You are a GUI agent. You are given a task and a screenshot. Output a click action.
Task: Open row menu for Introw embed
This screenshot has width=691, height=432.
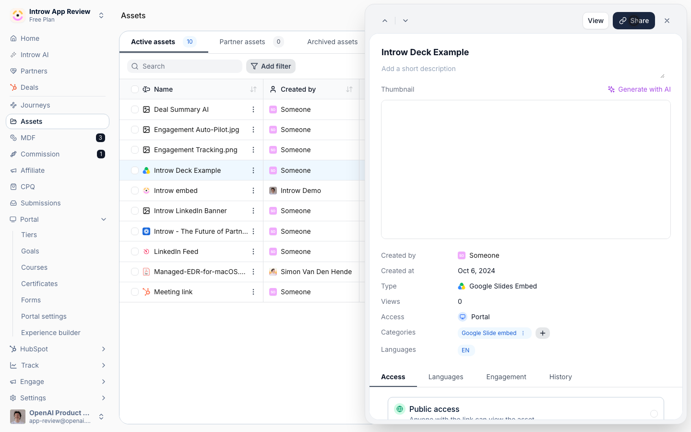tap(253, 191)
